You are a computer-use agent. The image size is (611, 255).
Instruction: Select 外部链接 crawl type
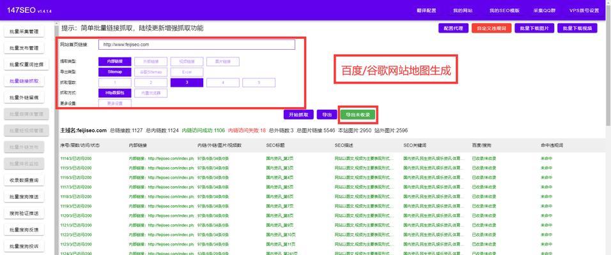pos(151,61)
